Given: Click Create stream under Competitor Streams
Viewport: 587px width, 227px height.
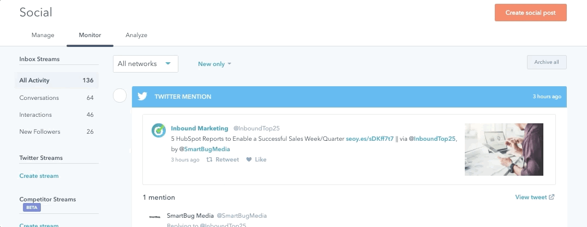Looking at the screenshot, I should [39, 225].
